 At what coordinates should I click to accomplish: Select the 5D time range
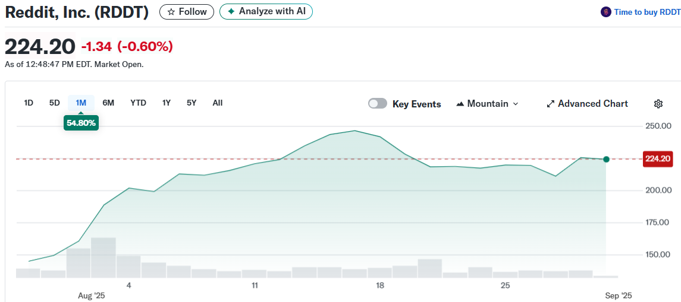tap(54, 103)
